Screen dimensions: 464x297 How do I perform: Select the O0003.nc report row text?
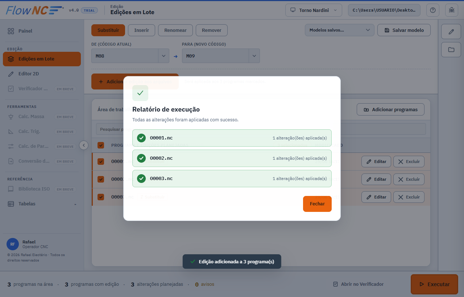(161, 179)
